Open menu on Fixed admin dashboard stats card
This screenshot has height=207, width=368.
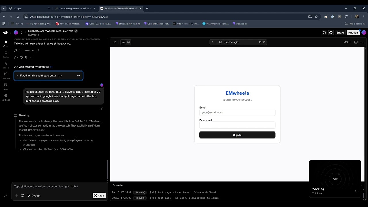coord(78,76)
